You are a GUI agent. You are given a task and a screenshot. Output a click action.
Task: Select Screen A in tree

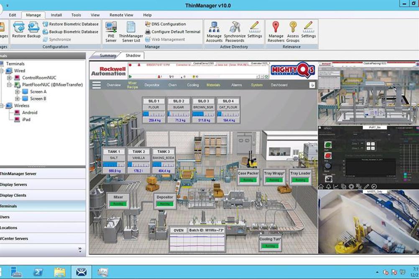[x=38, y=91]
